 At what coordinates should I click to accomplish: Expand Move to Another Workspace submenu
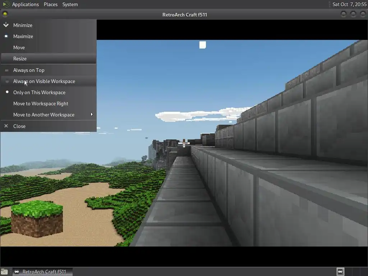(49, 115)
